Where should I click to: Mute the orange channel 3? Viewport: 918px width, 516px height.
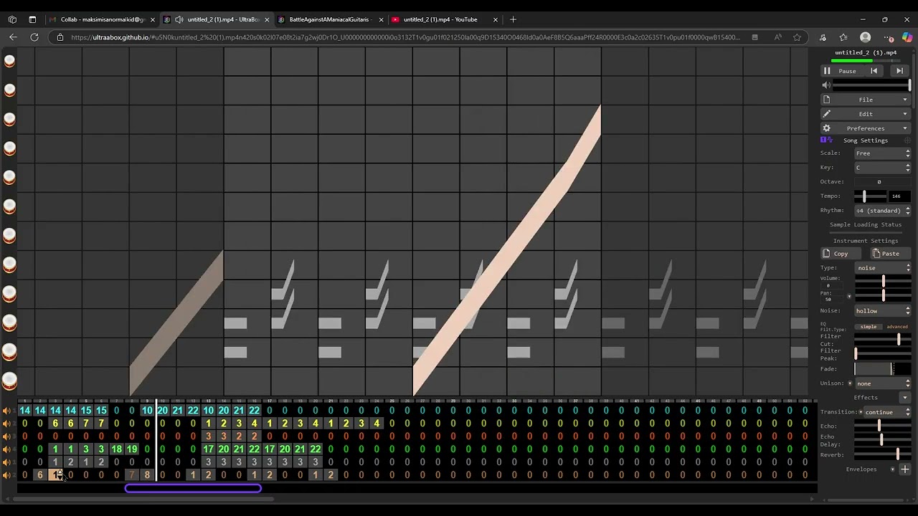coord(6,436)
